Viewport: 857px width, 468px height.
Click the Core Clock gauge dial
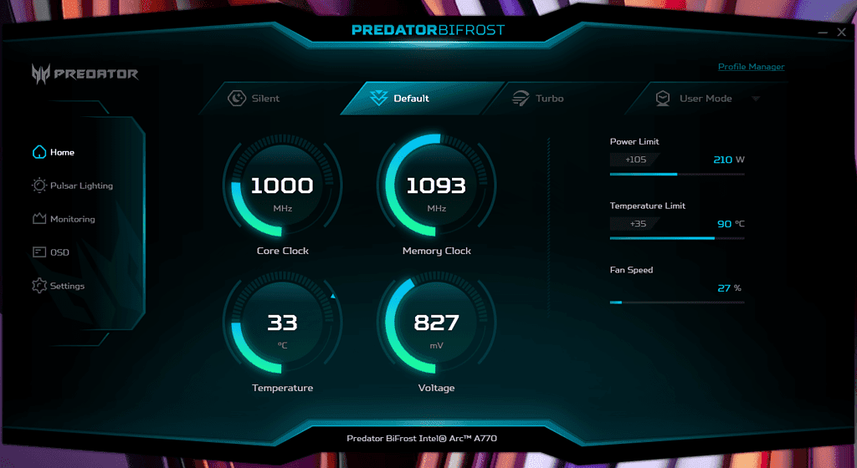[282, 186]
